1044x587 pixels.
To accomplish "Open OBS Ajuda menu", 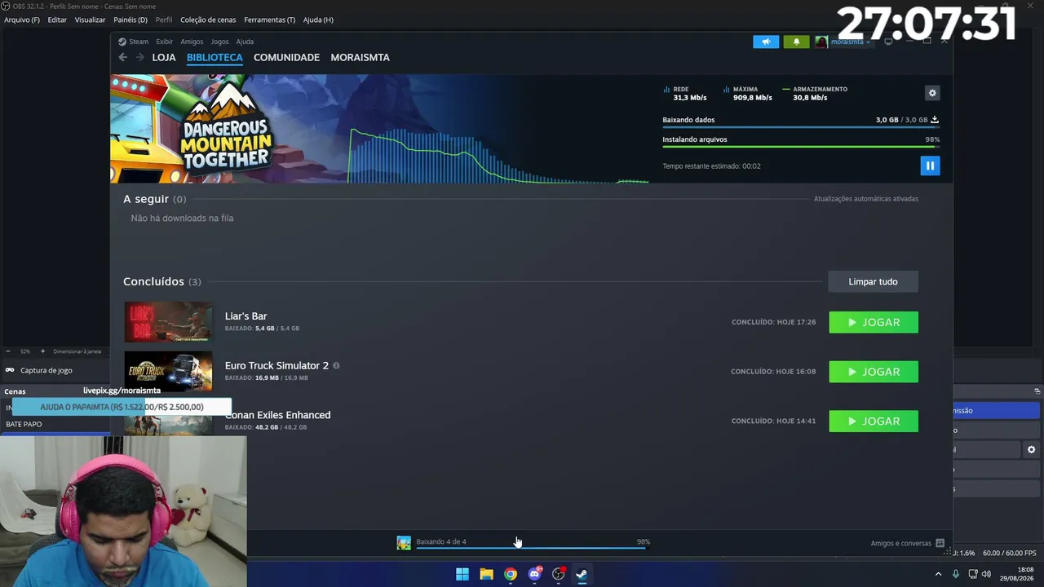I will tap(318, 20).
